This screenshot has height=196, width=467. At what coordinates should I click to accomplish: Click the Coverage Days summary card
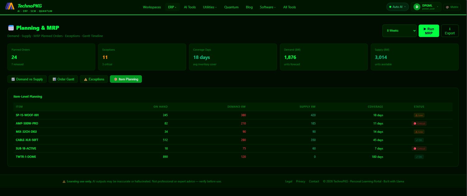[233, 57]
